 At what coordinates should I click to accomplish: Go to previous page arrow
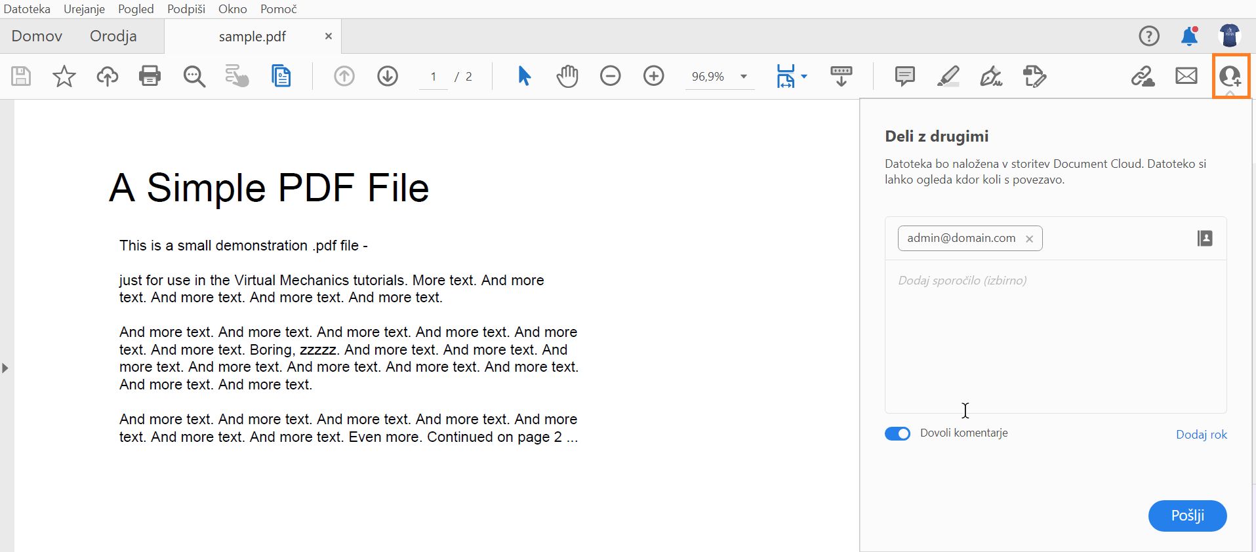(344, 76)
